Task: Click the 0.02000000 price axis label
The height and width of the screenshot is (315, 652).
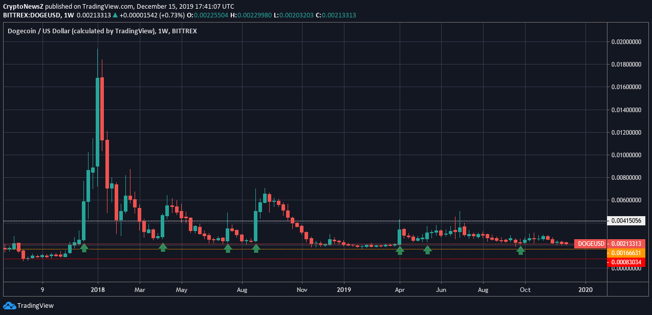Action: [627, 42]
